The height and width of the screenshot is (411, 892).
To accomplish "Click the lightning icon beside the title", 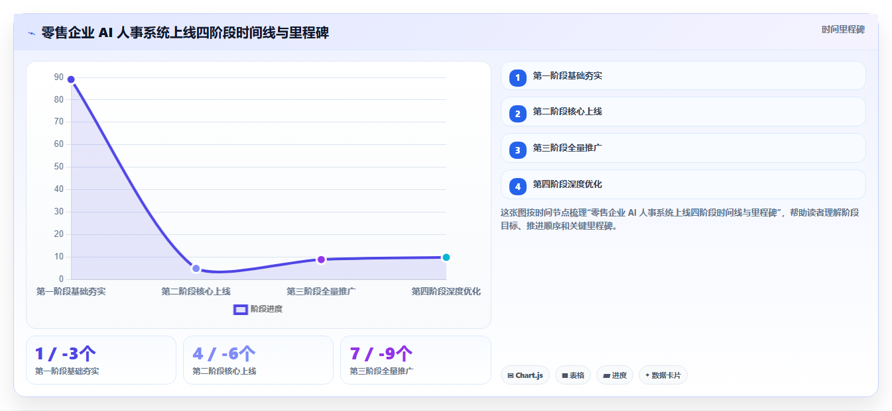I will 31,33.
